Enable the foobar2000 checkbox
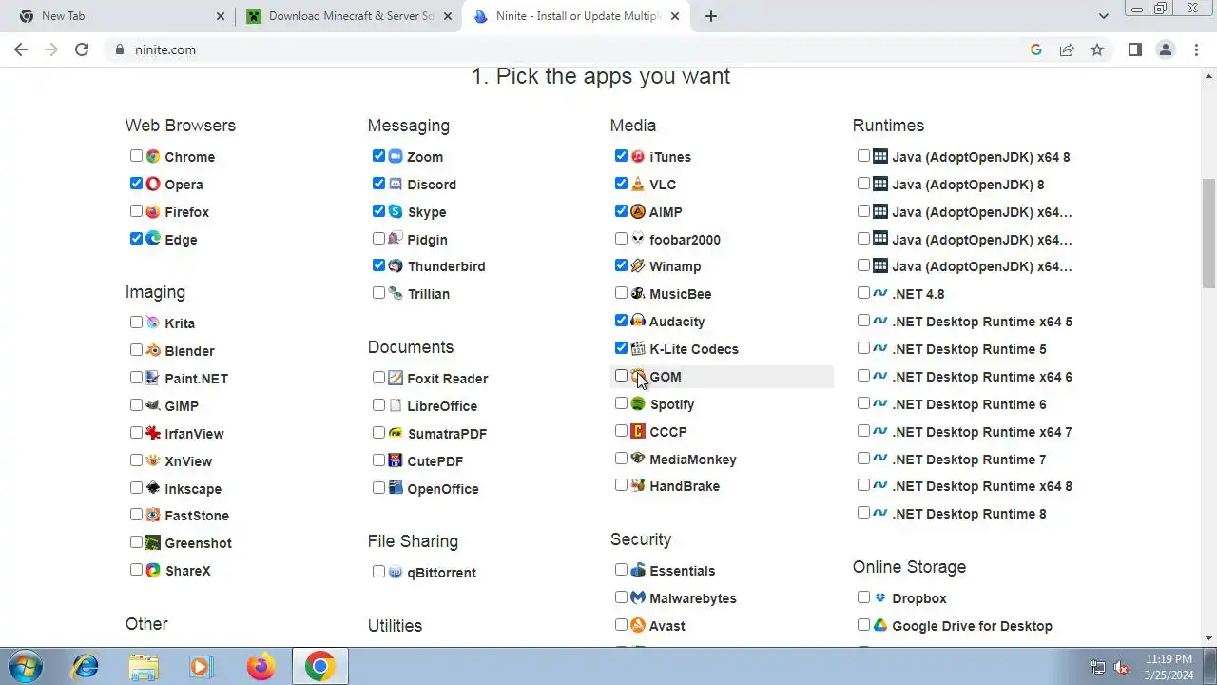 tap(622, 239)
